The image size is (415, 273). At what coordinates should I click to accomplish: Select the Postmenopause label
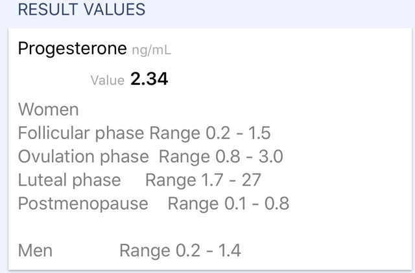coord(83,204)
